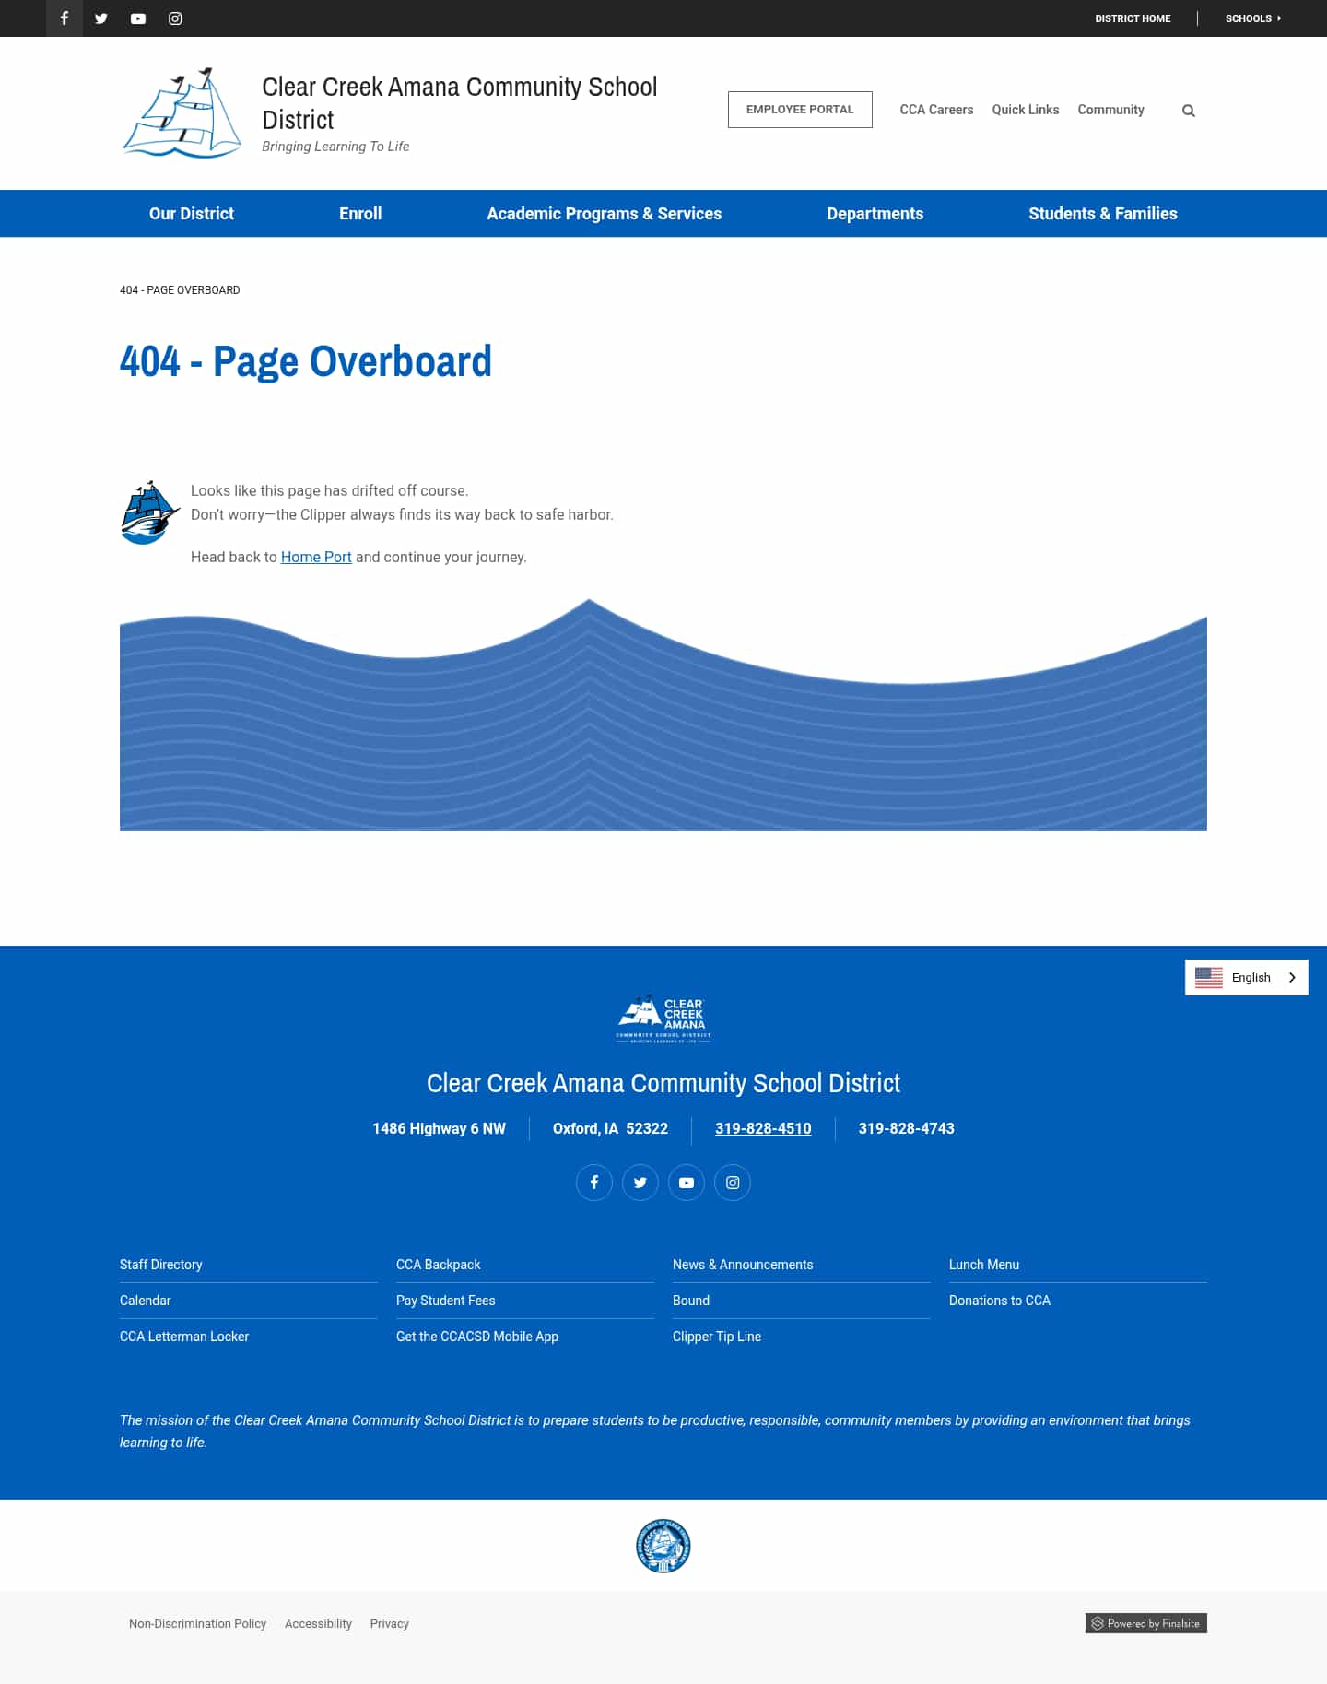
Task: Open Calendar footer link
Action: click(146, 1301)
